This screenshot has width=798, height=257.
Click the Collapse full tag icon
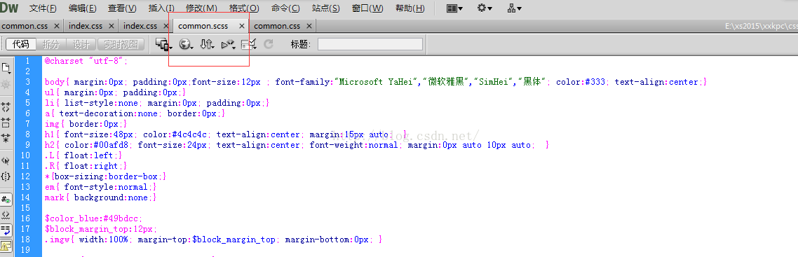6,107
